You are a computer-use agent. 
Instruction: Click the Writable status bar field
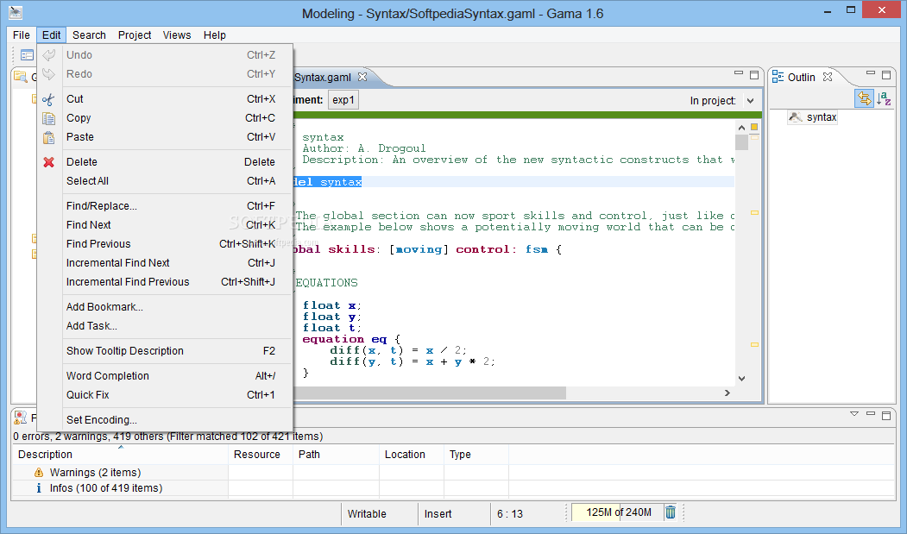point(367,514)
